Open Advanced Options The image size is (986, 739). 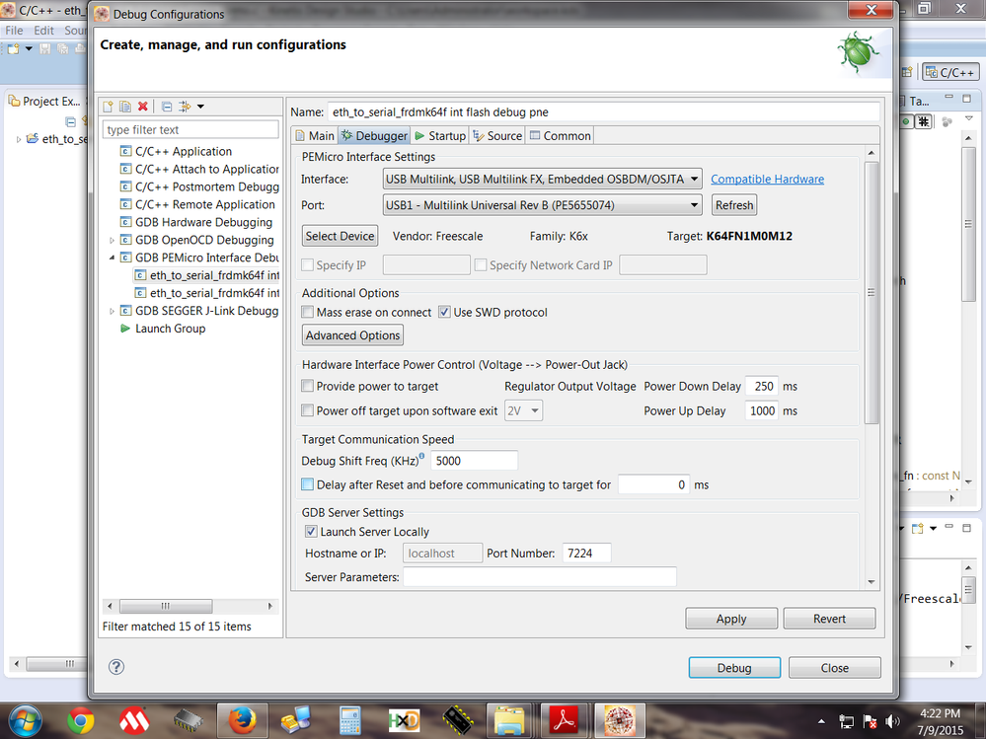pyautogui.click(x=352, y=334)
